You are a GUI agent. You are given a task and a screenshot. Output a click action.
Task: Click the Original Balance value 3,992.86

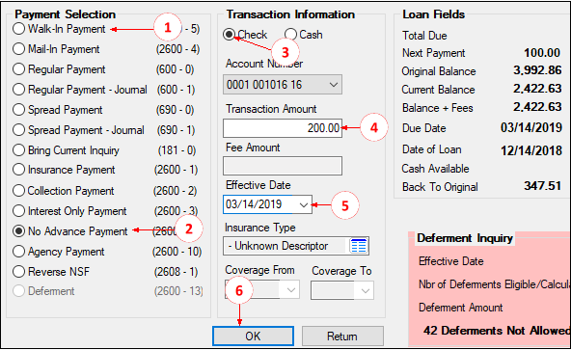[537, 70]
